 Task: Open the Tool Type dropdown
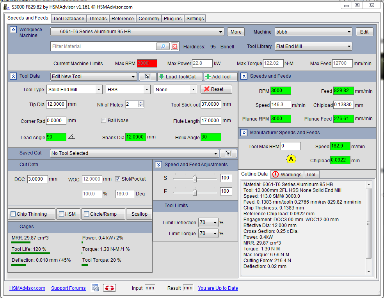[x=74, y=89]
